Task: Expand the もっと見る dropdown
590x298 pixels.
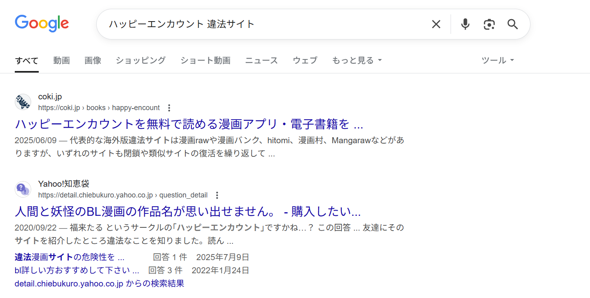Action: click(357, 61)
